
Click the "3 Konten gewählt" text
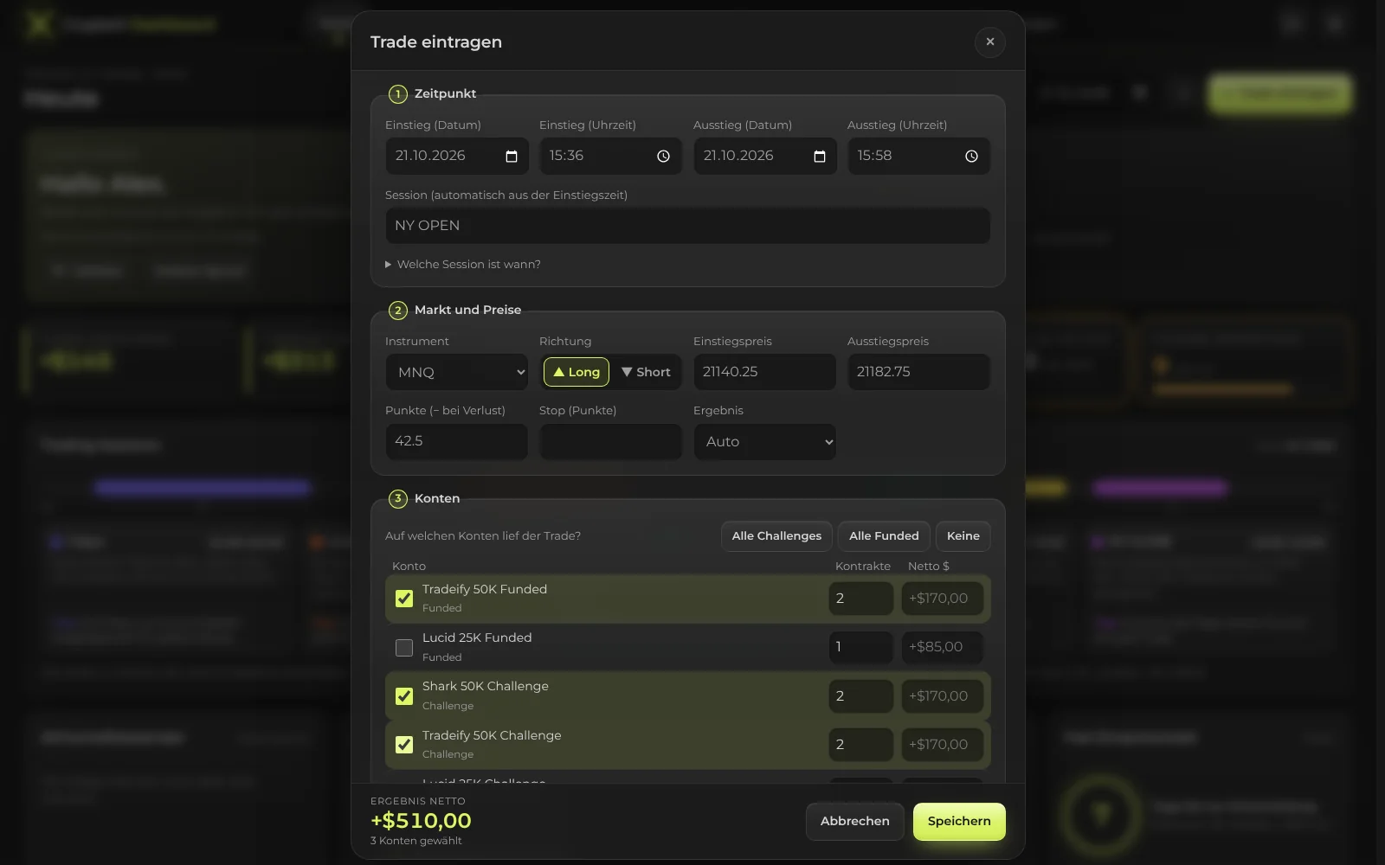[416, 841]
